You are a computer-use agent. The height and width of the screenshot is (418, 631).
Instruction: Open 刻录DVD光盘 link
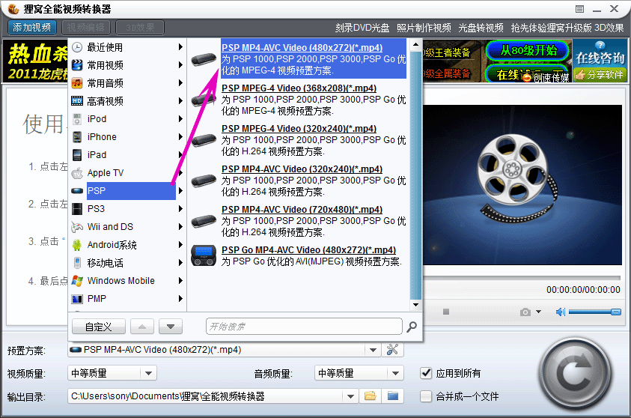(x=362, y=28)
